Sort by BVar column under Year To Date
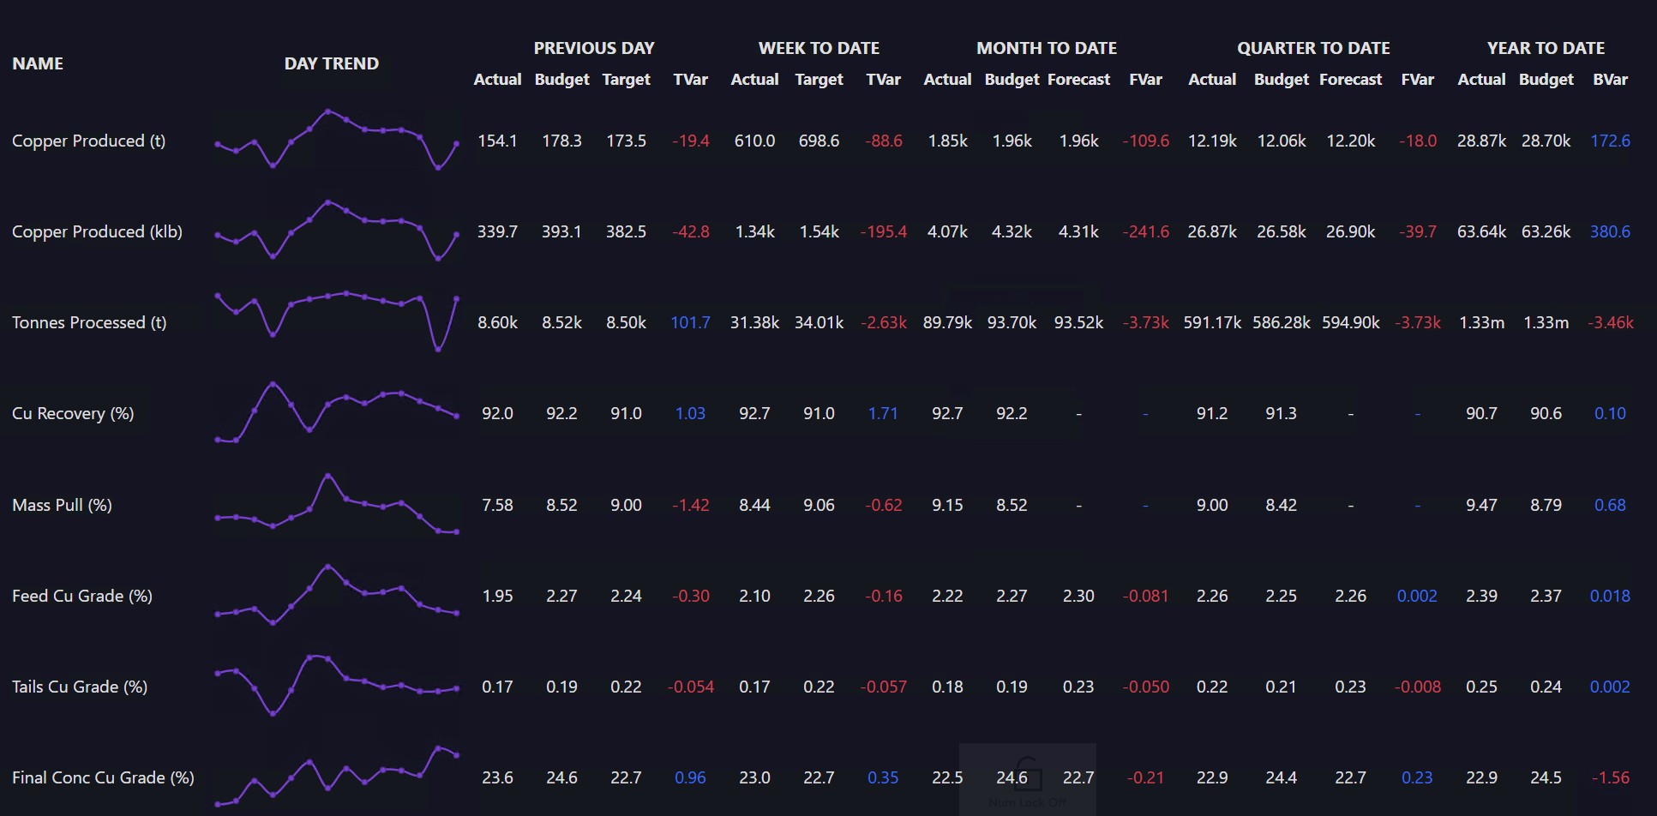The image size is (1657, 816). point(1610,79)
